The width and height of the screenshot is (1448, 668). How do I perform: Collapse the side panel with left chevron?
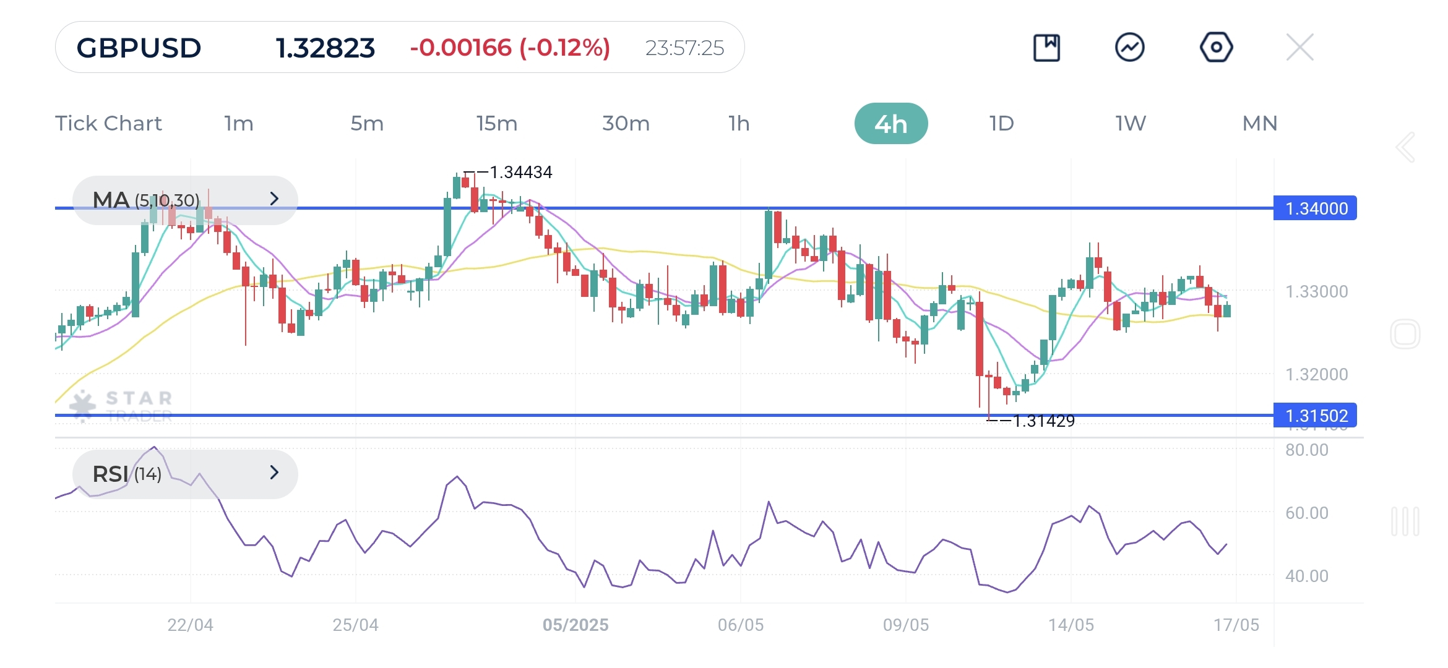click(x=1403, y=147)
